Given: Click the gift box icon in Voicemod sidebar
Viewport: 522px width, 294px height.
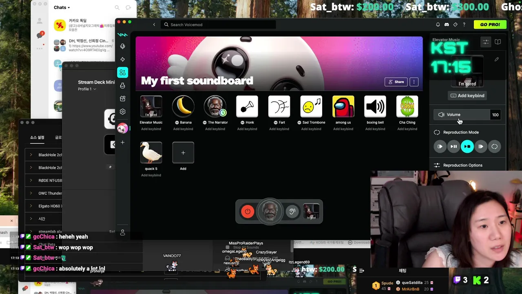Looking at the screenshot, I should tap(122, 98).
